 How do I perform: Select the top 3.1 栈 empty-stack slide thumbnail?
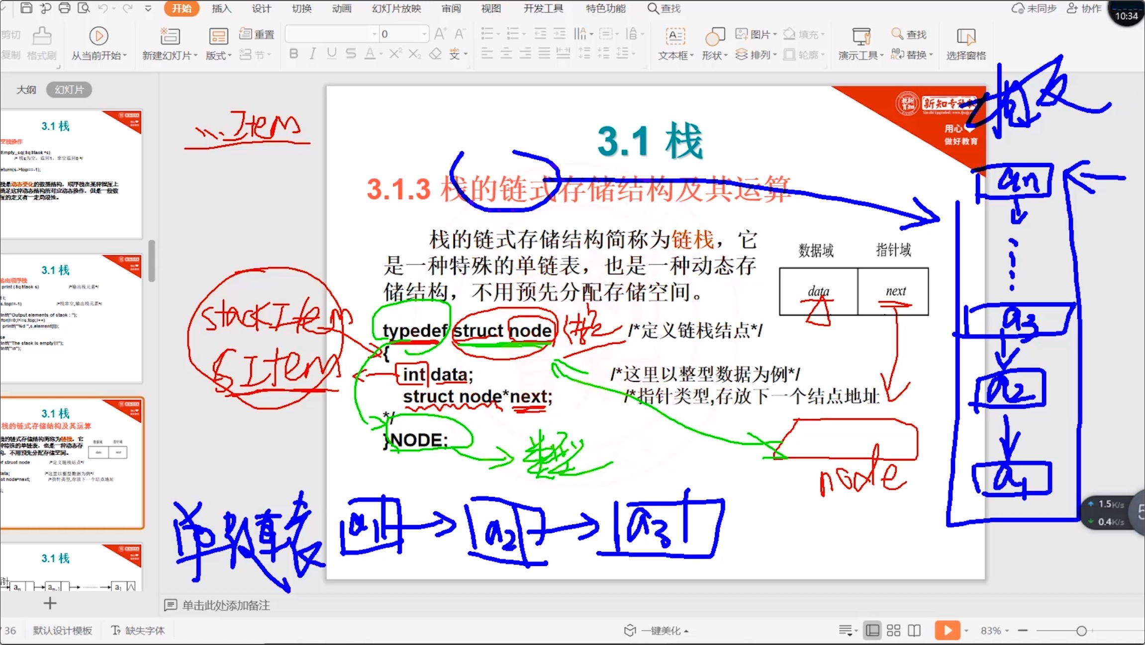pos(71,173)
